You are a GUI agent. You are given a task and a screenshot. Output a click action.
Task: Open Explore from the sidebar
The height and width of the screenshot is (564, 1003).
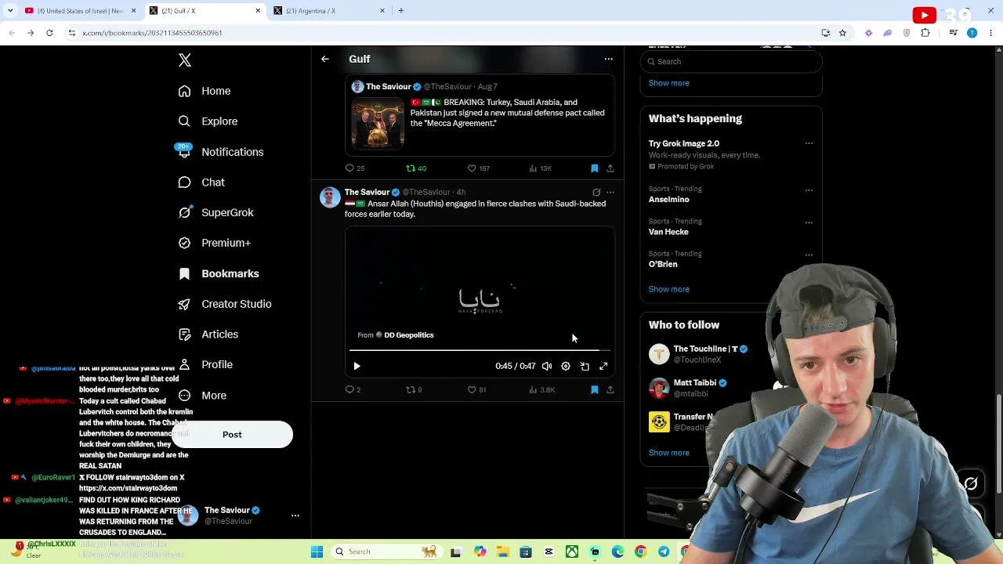[208, 121]
